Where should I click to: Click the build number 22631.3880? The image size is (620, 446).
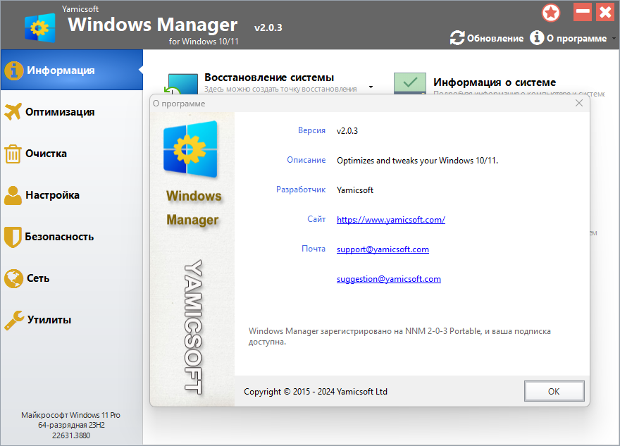pos(71,435)
